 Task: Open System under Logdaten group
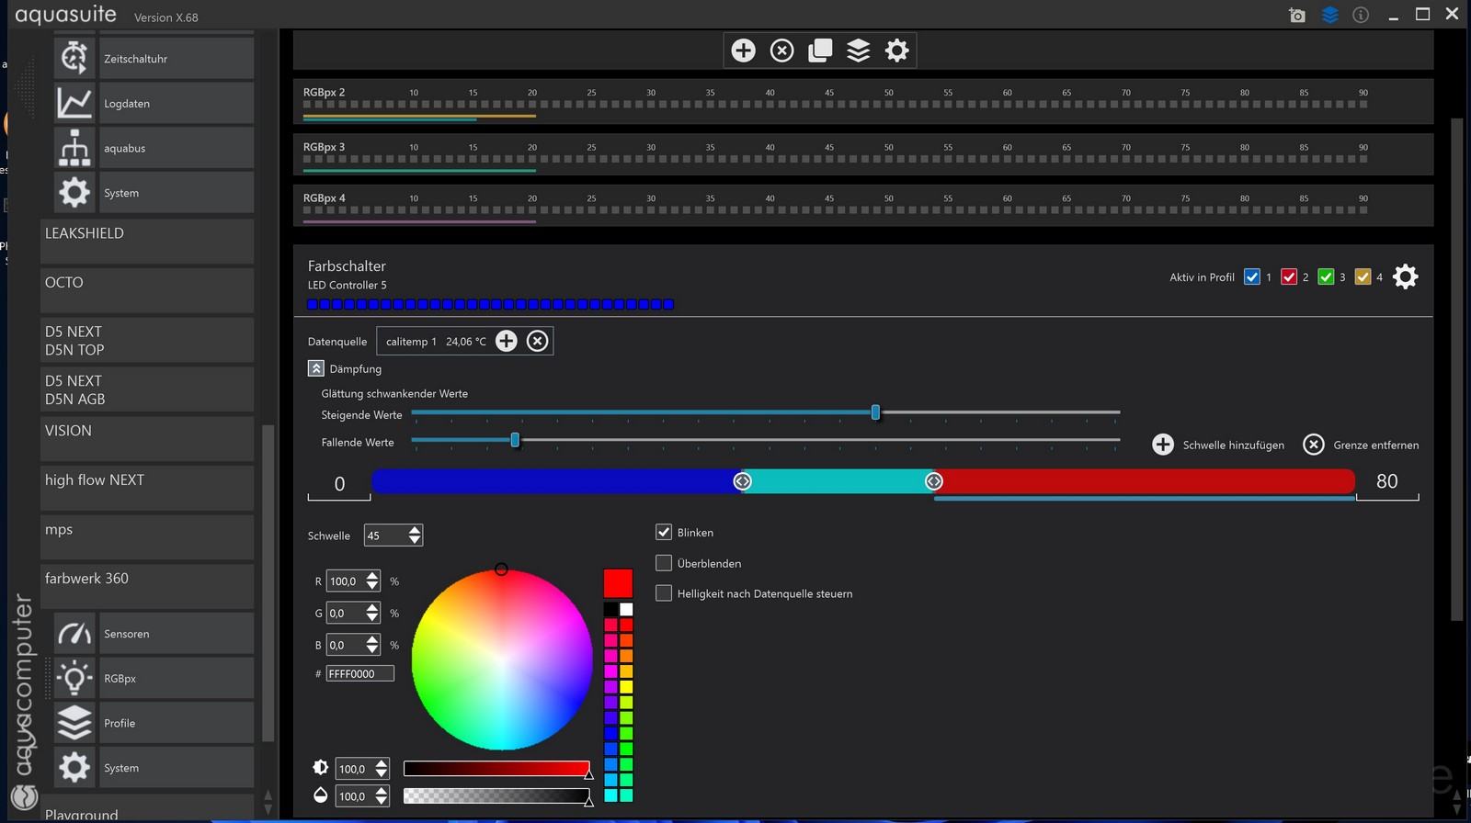point(154,193)
